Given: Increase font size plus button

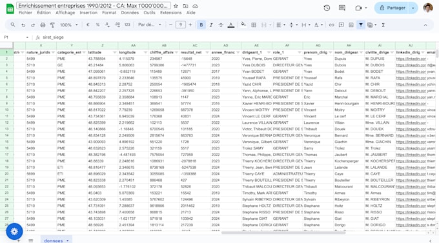Looking at the screenshot, I should tap(190, 25).
